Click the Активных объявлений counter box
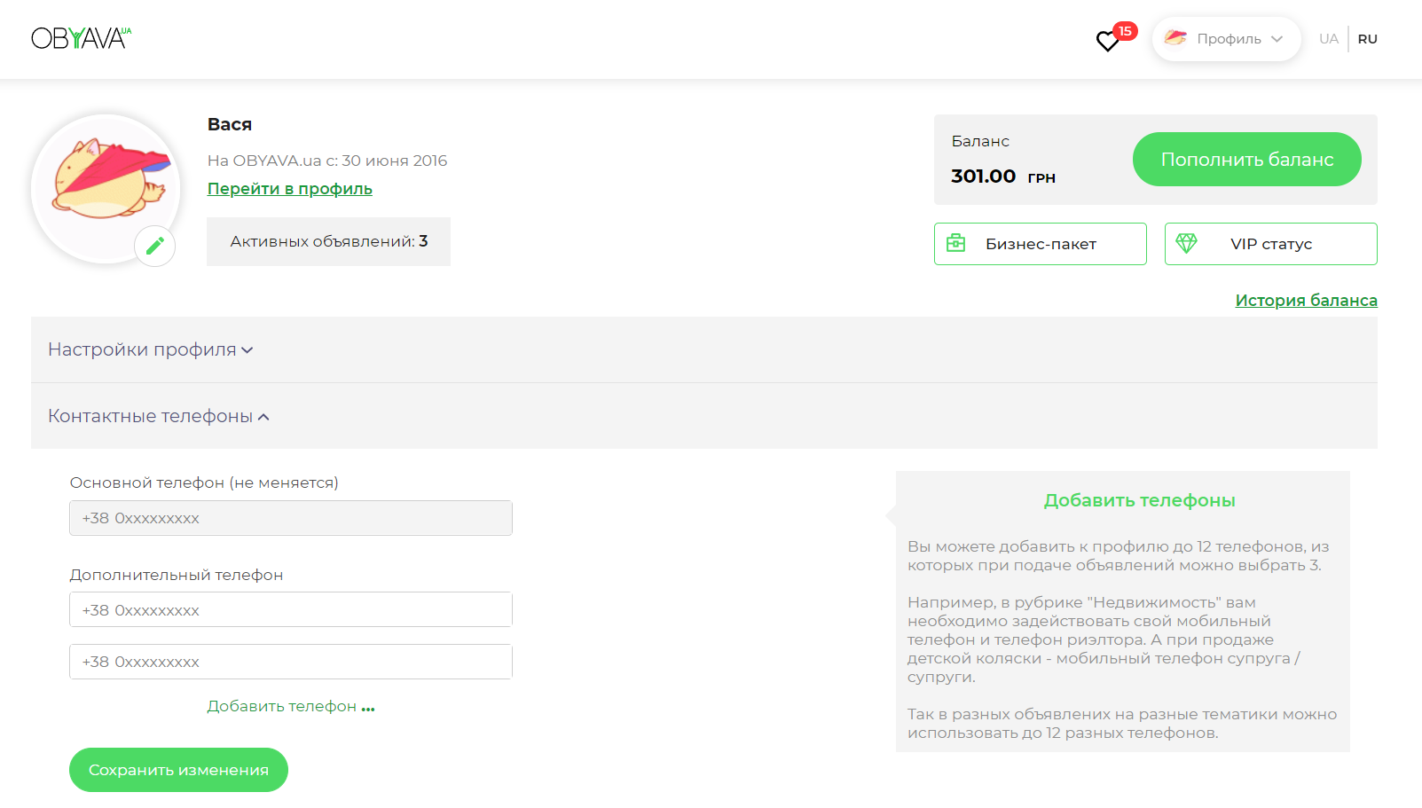Image resolution: width=1422 pixels, height=808 pixels. [328, 241]
